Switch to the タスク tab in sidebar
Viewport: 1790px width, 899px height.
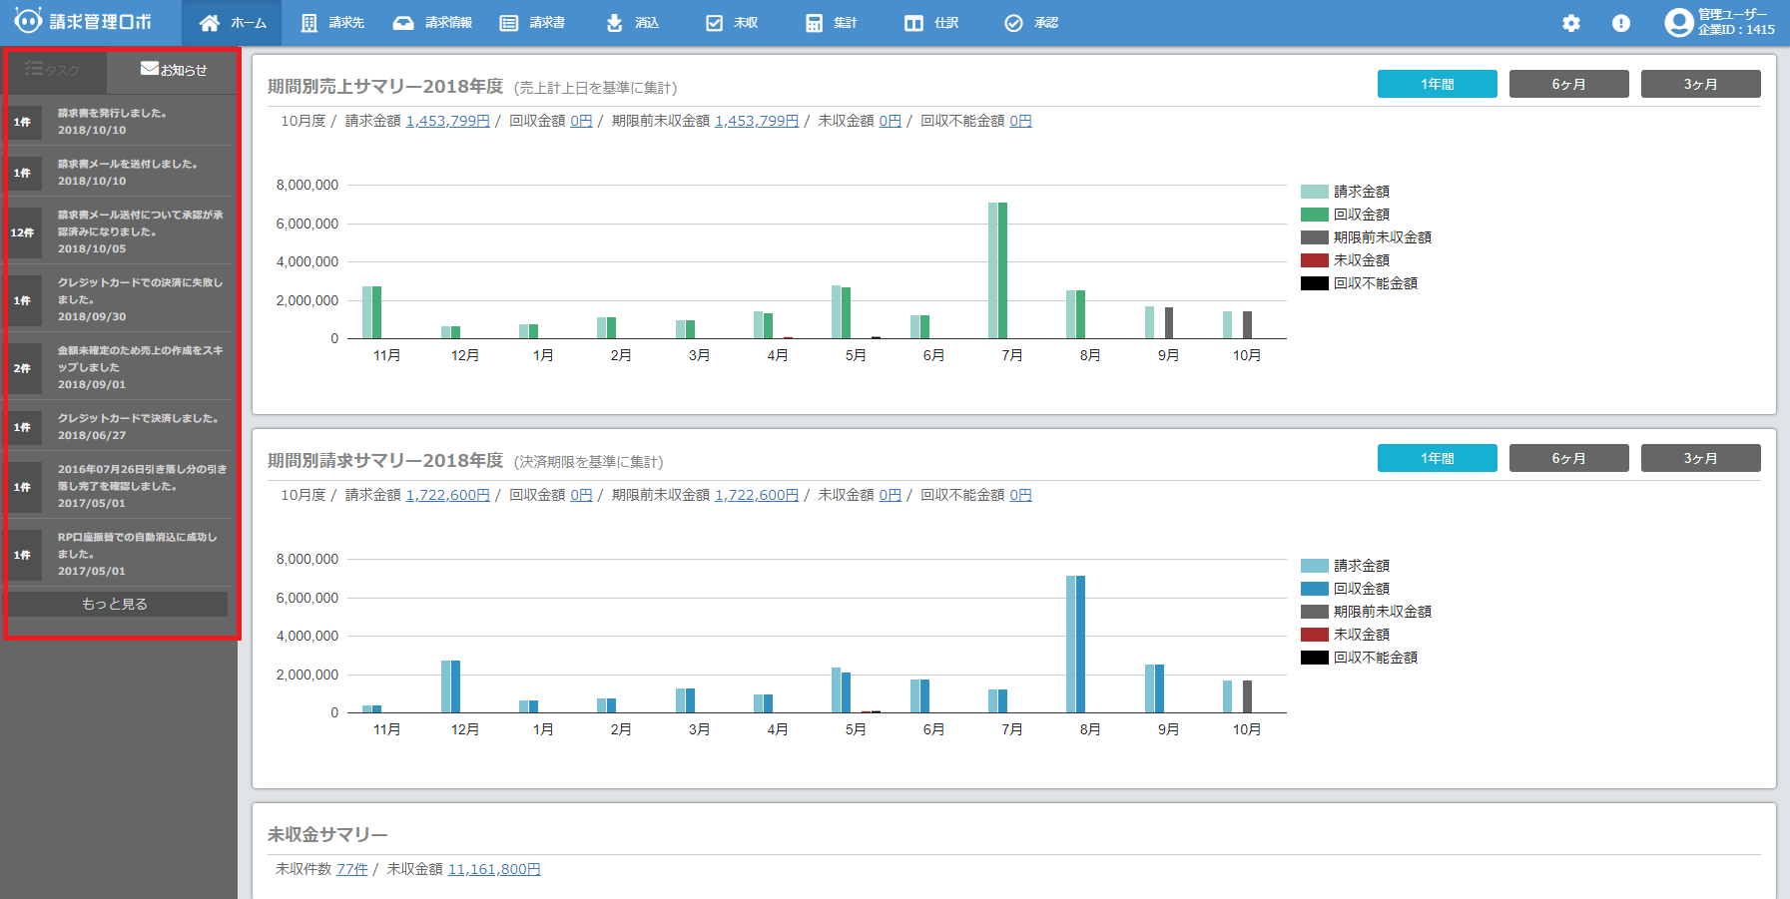[54, 70]
